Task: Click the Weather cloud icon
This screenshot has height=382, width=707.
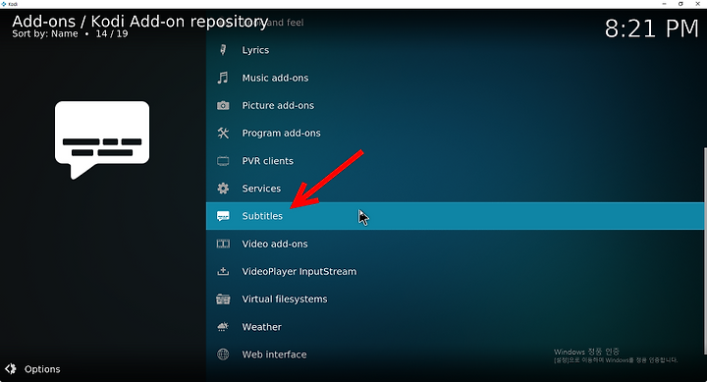Action: click(223, 327)
